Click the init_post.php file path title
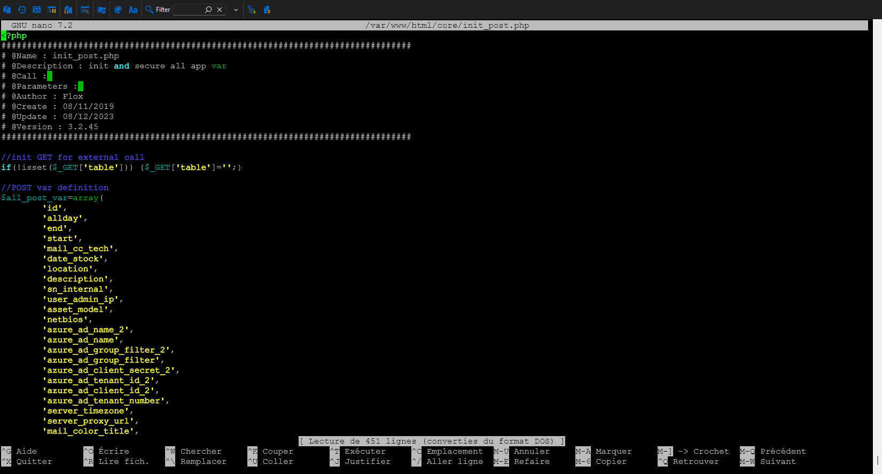This screenshot has width=882, height=474. coord(447,25)
